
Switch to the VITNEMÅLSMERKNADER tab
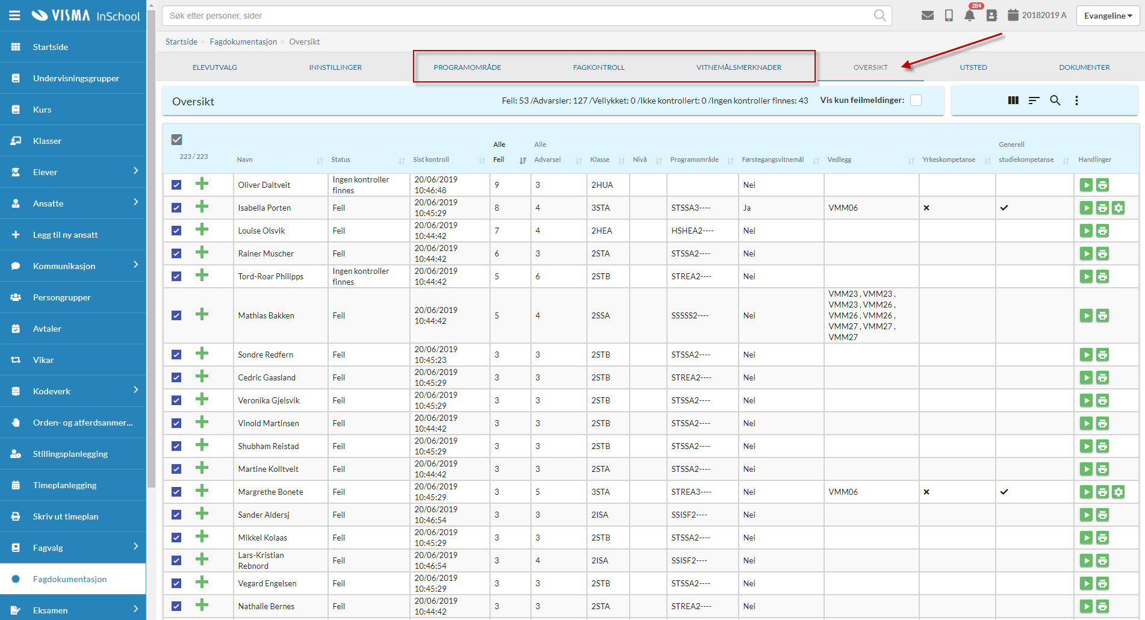tap(739, 67)
